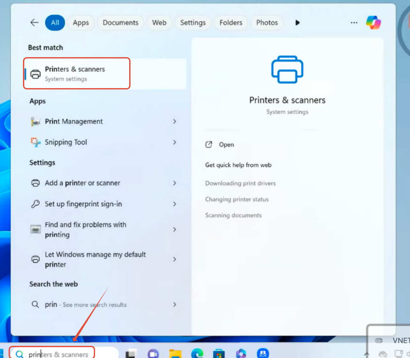This screenshot has width=410, height=358.
Task: Open Microsoft 365 Copilot taskbar icon
Action: pyautogui.click(x=241, y=354)
